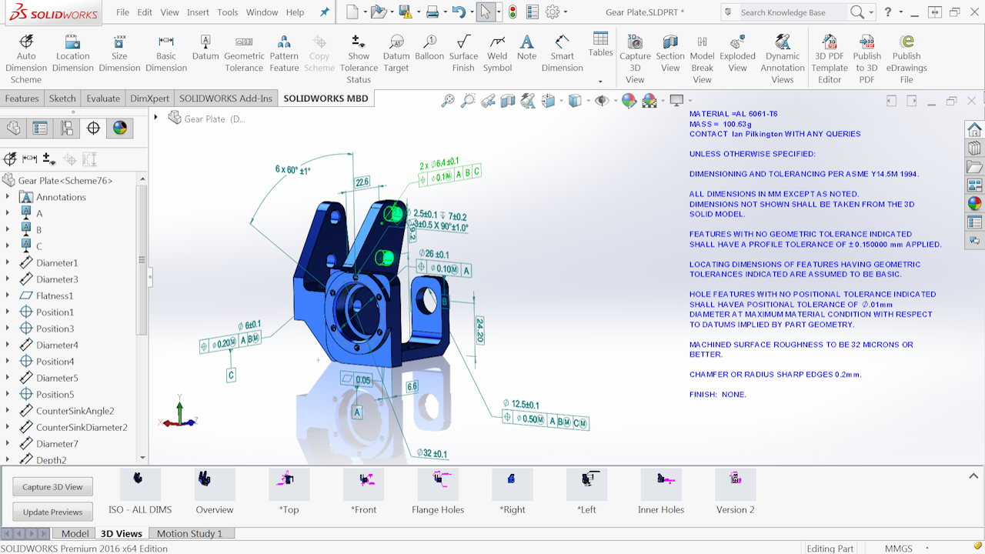This screenshot has height=554, width=985.
Task: Select the Geometric Tolerance tool
Action: click(244, 55)
